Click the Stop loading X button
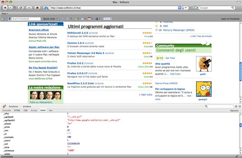Viewport: 242px width, 158px height. coord(29,7)
